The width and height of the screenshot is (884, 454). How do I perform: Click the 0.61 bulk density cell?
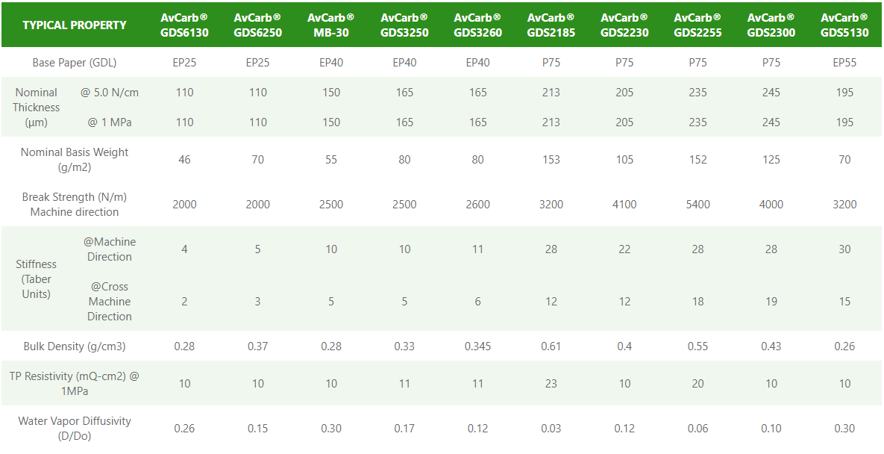551,346
